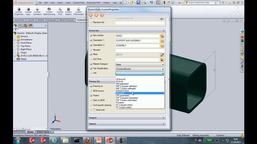257x144 pixels.
Task: Show the FeatureManager design tree tab
Action: point(16,26)
